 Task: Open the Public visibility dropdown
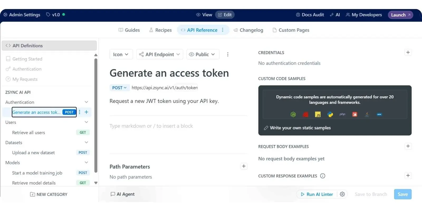coord(203,54)
